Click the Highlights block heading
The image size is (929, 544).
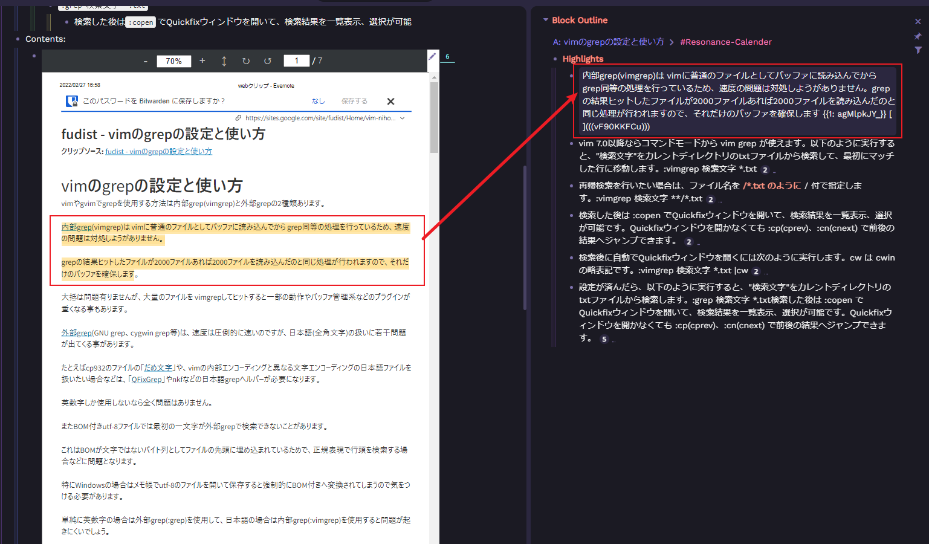583,59
